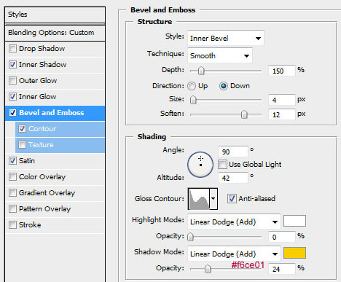
Task: Enable the Stroke checkbox
Action: coord(12,225)
